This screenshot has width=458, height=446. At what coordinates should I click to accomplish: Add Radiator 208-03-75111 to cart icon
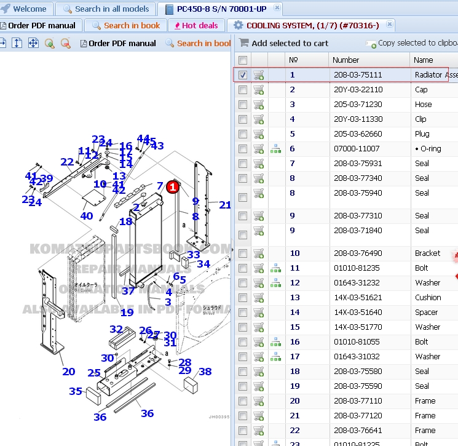click(x=258, y=75)
